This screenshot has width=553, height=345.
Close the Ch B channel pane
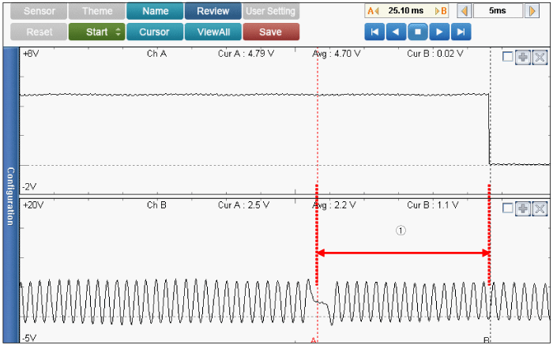pos(540,208)
